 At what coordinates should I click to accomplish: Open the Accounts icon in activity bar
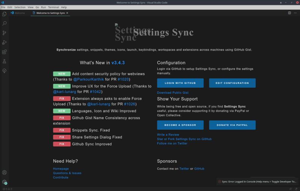click(5, 173)
